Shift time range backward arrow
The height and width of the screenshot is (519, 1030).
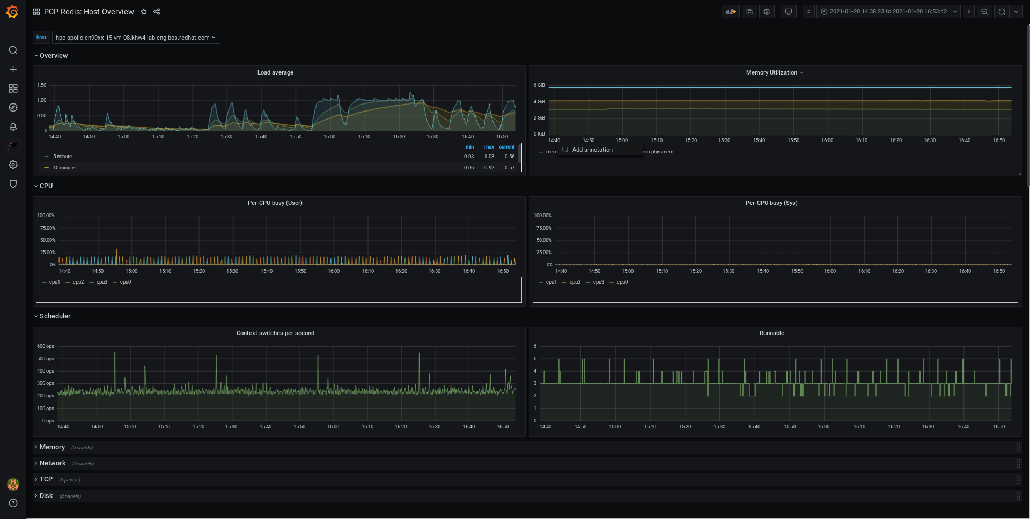tap(808, 12)
